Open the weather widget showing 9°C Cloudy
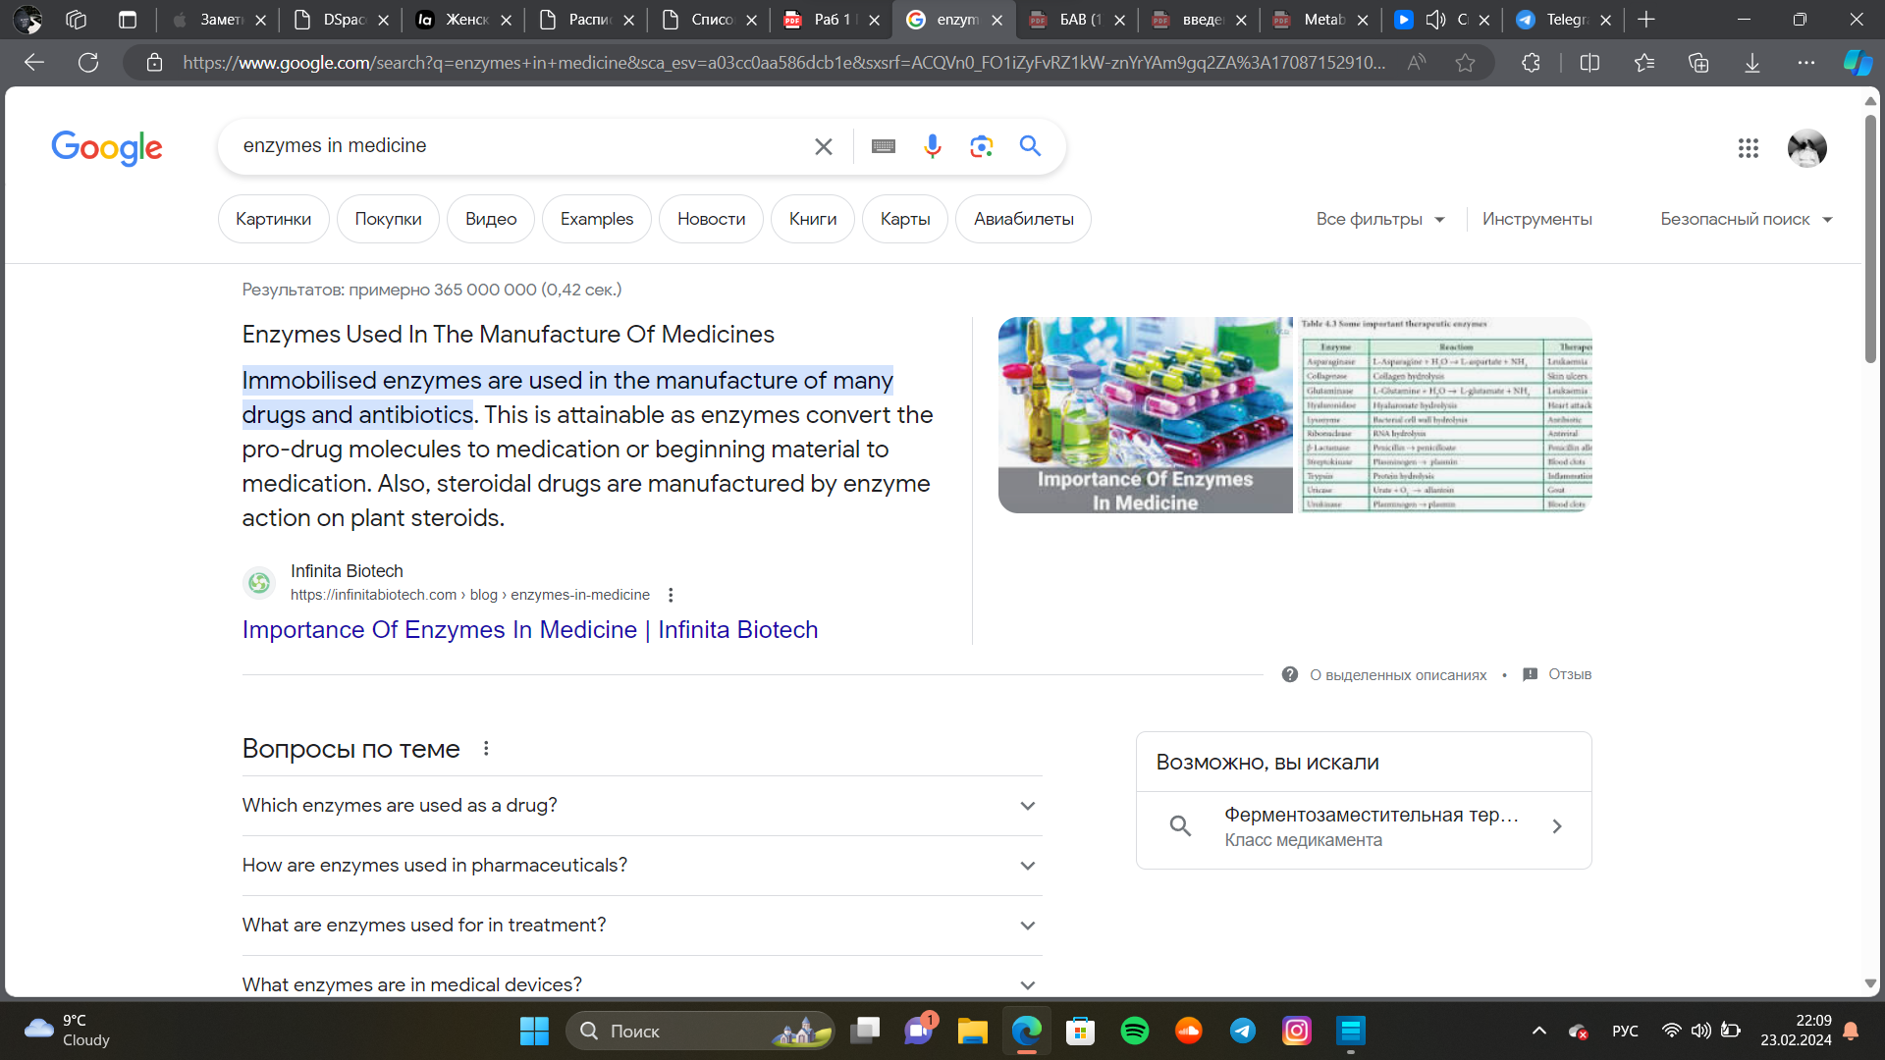Viewport: 1885px width, 1060px height. click(x=67, y=1031)
